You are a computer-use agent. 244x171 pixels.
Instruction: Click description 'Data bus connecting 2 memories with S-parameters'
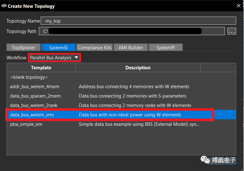(x=133, y=96)
